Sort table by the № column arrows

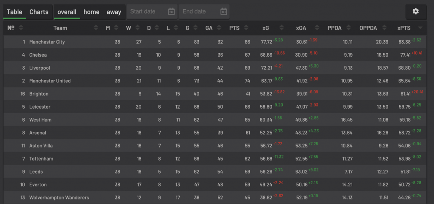click(21, 28)
